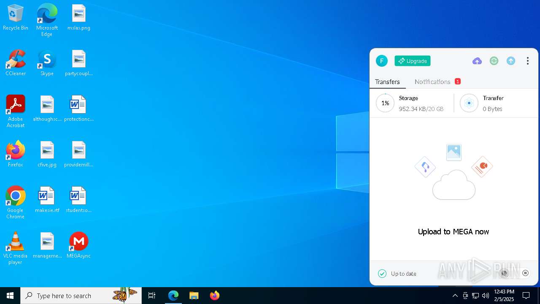Viewport: 540px width, 304px height.
Task: Switch to the Transfers tab
Action: point(387,81)
